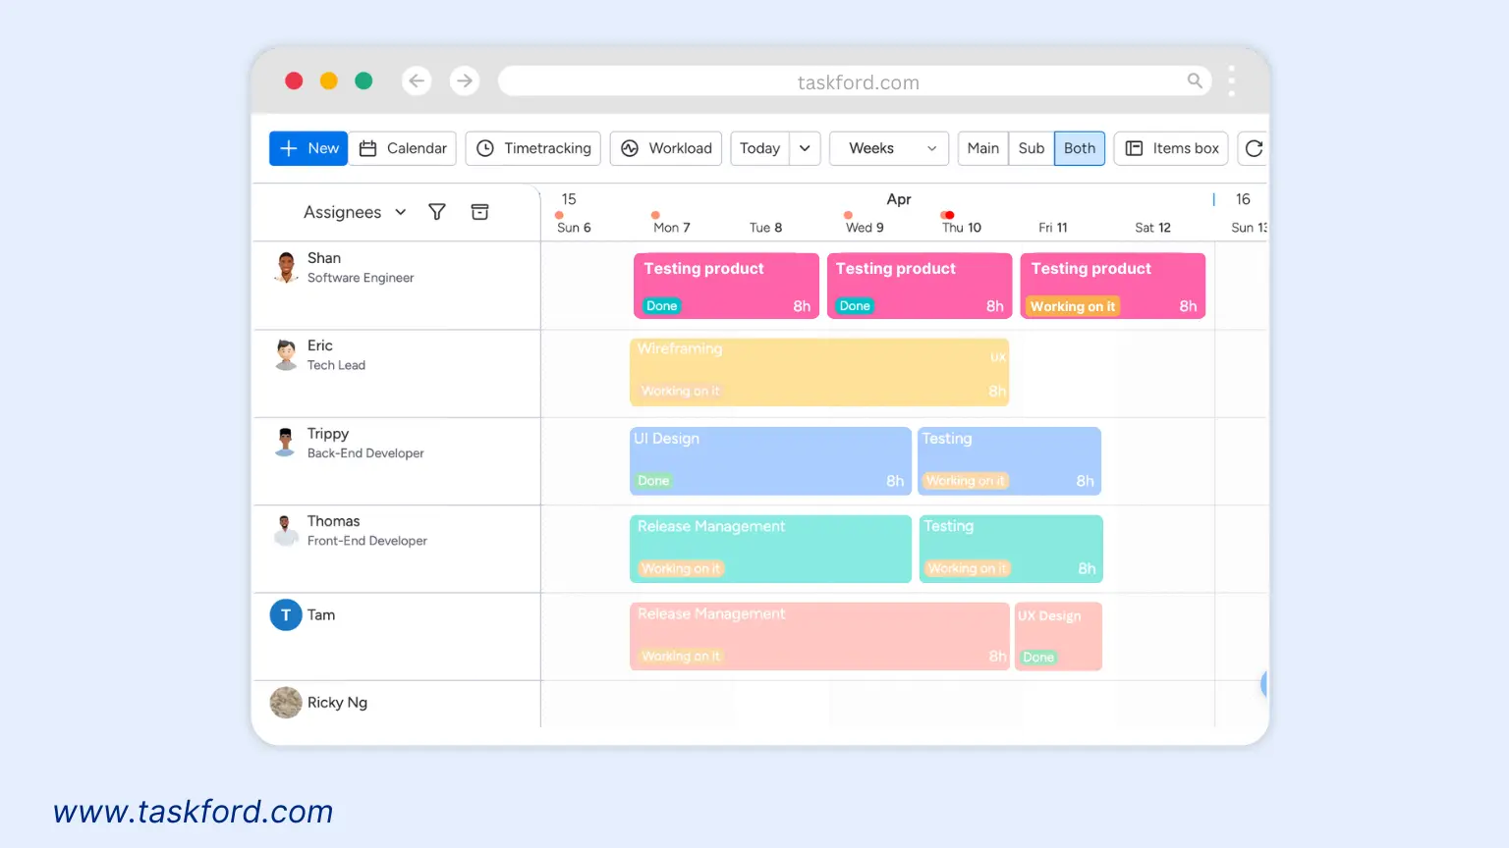
Task: Click the archive box icon in the assignees header
Action: [x=479, y=211]
